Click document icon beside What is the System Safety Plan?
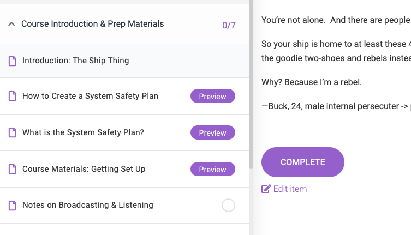The image size is (411, 235). click(x=13, y=132)
